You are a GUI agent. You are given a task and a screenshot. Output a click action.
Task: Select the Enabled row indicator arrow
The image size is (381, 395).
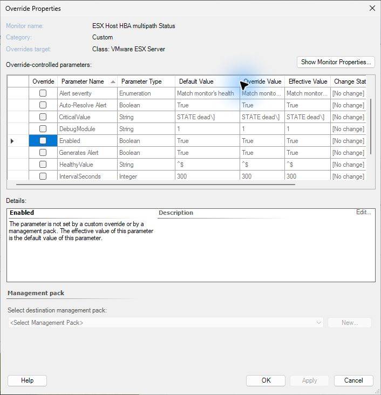click(12, 141)
